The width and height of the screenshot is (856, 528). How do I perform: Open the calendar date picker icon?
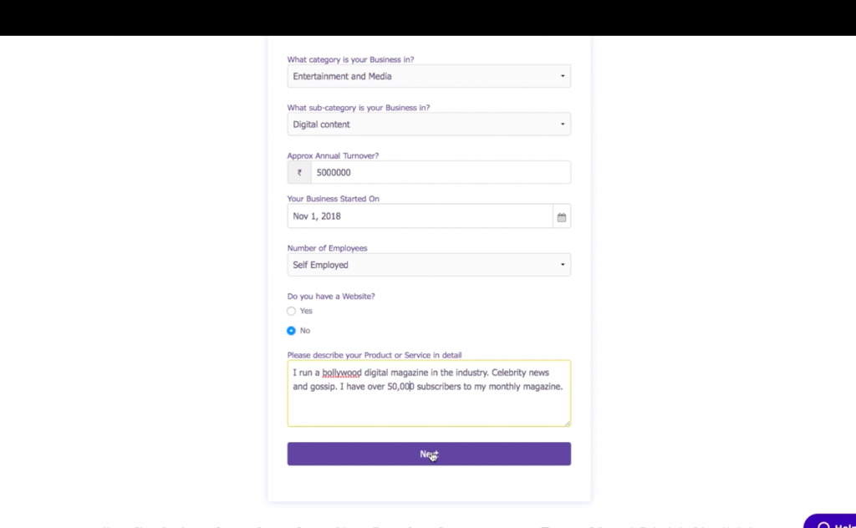pos(562,216)
